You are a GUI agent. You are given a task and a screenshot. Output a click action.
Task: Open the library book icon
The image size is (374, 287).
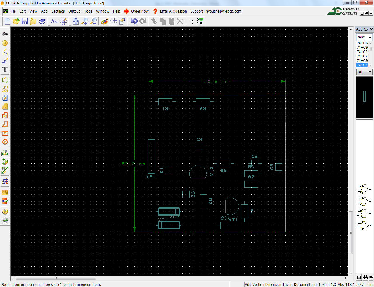(x=42, y=21)
